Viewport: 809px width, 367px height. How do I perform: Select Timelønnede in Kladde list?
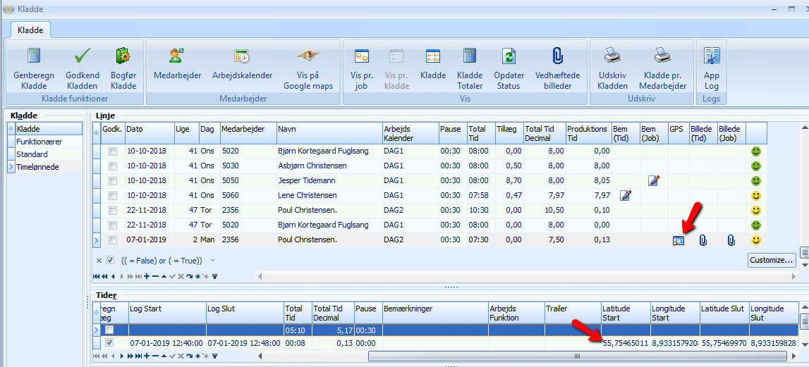[37, 167]
